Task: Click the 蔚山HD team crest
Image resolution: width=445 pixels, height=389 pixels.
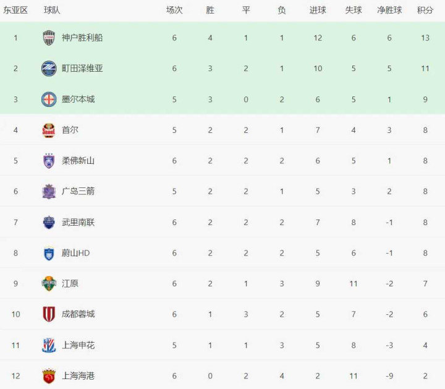Action: click(x=49, y=253)
